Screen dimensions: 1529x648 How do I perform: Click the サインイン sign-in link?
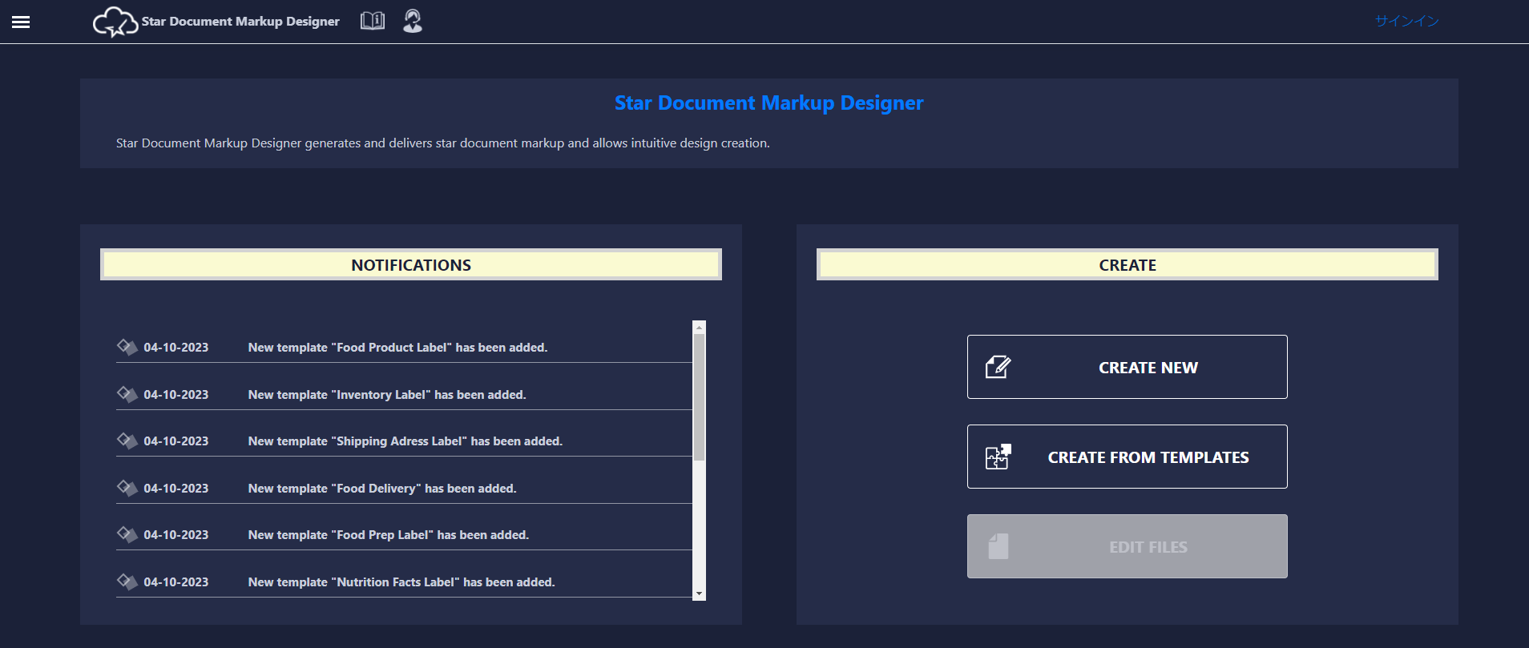1406,22
